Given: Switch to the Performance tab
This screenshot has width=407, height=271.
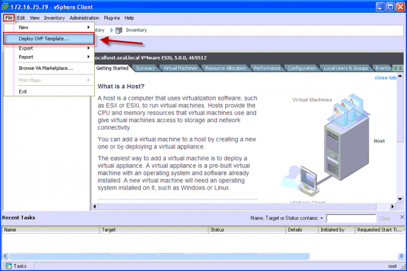Looking at the screenshot, I should coord(267,68).
